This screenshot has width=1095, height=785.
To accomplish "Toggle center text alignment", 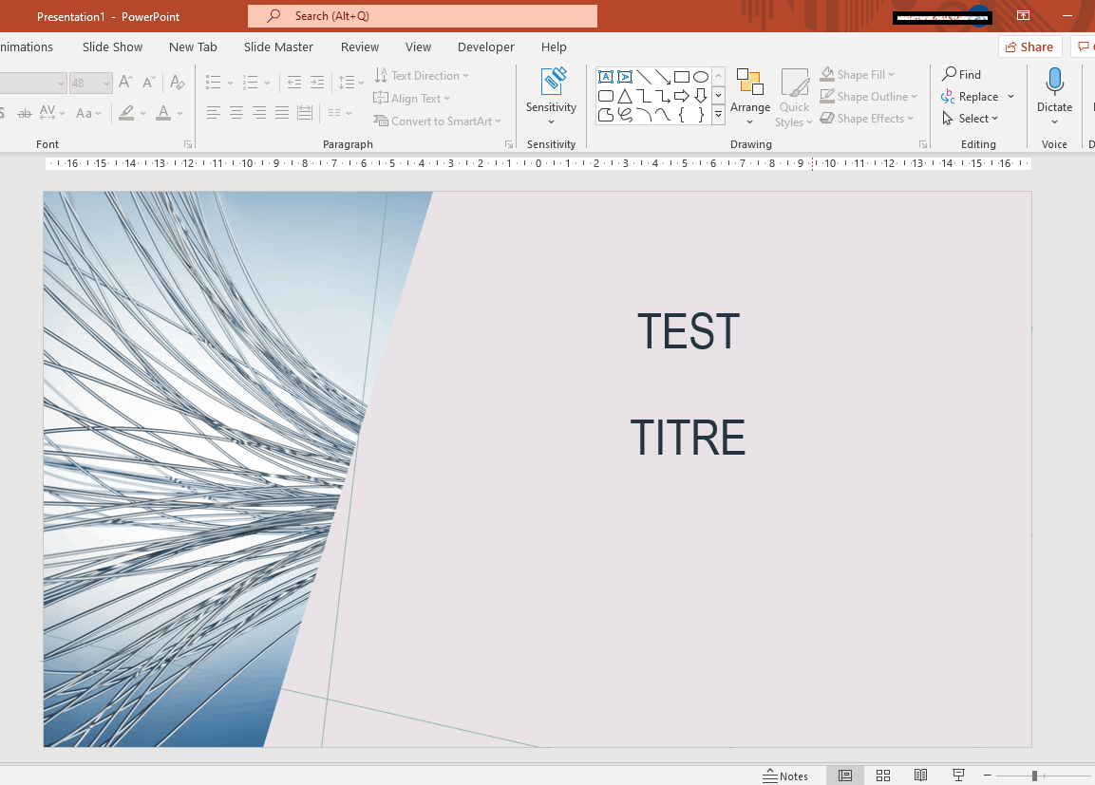I will [236, 113].
